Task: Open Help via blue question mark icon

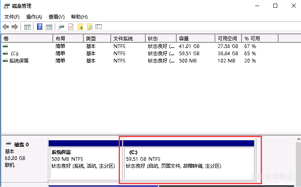Action: click(x=40, y=27)
